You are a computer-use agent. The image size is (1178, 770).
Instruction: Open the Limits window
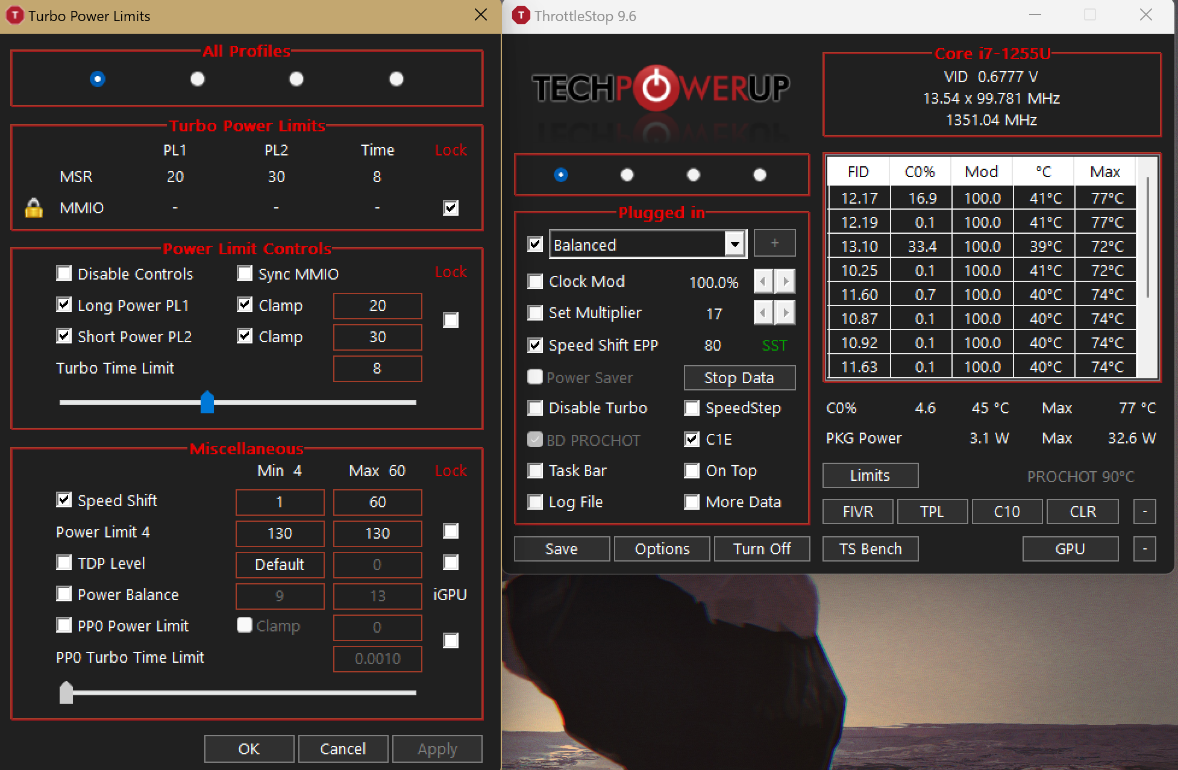(870, 475)
